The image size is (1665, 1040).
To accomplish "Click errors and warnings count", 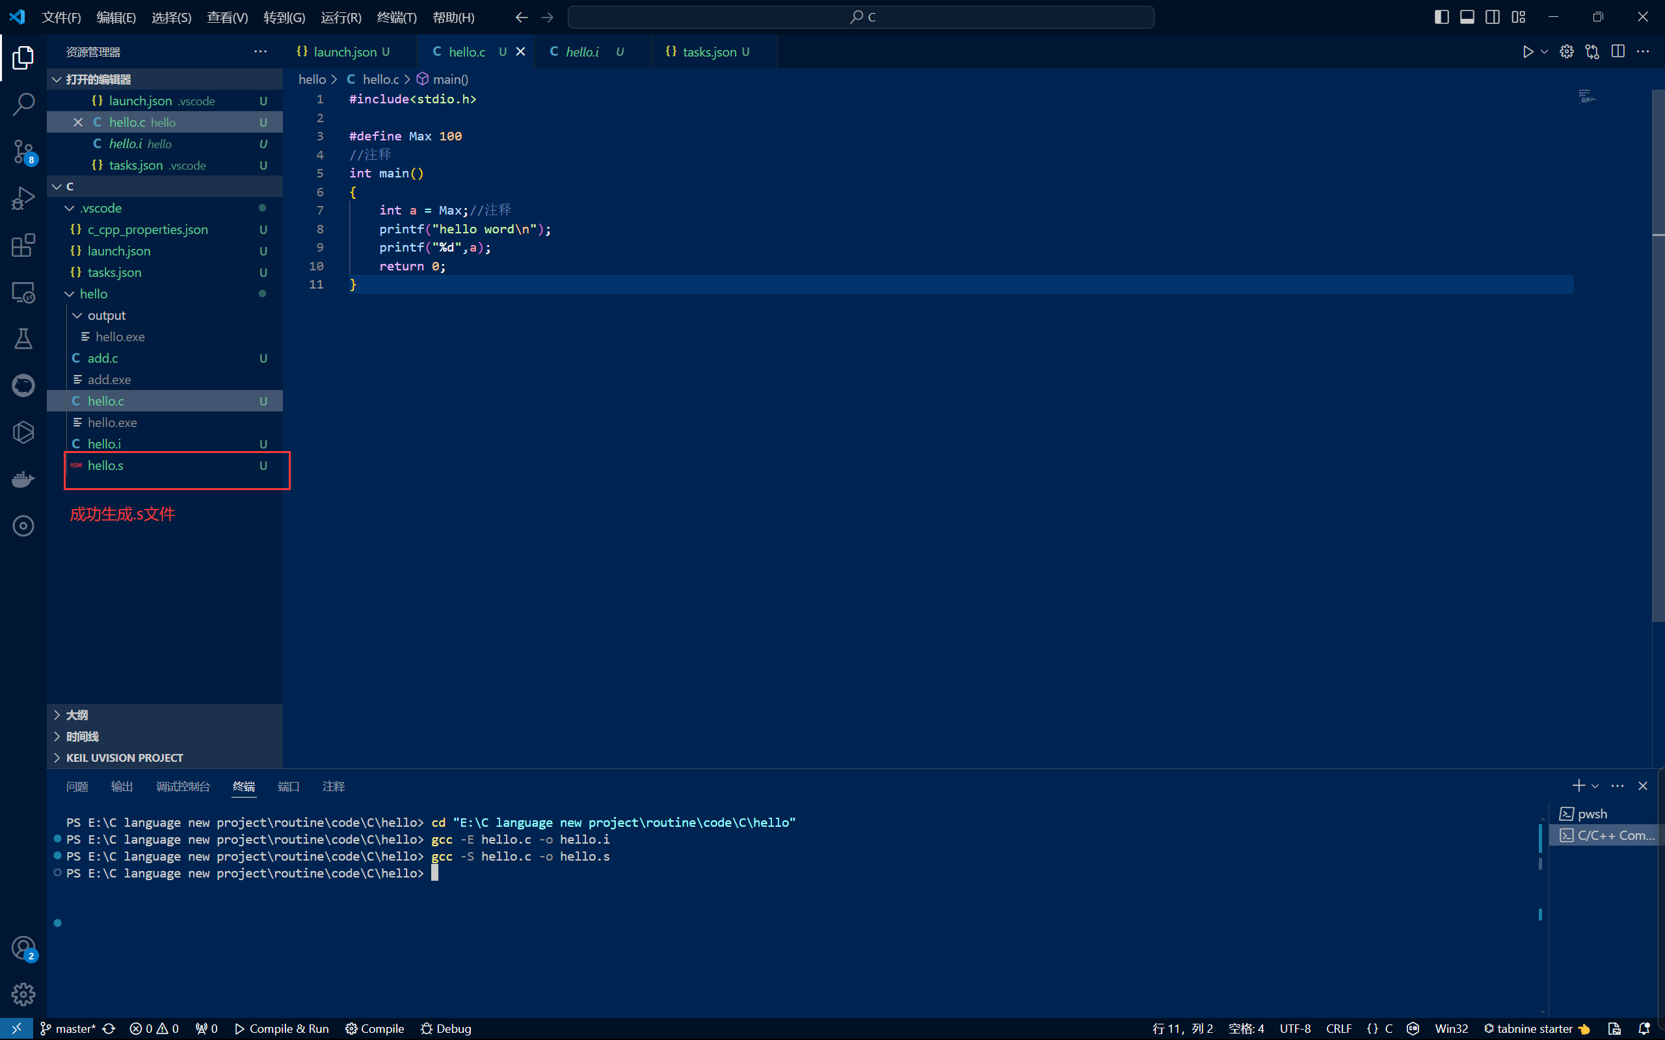I will 154,1029.
